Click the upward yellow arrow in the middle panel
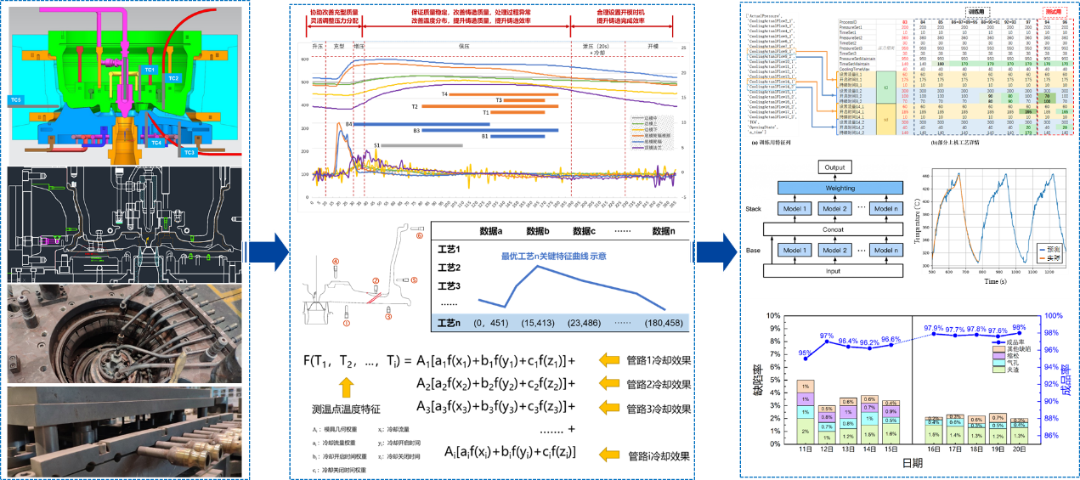1080x480 pixels. coord(346,389)
